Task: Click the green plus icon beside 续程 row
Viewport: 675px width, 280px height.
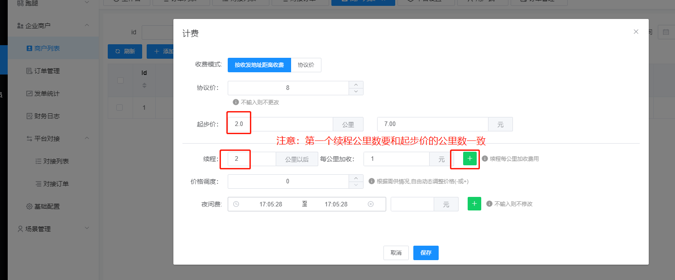Action: click(x=469, y=159)
